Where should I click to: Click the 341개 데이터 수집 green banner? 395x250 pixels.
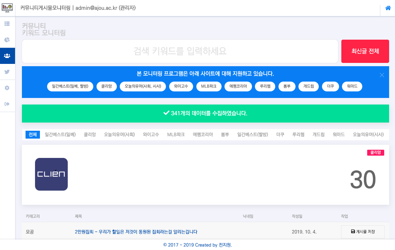206,113
